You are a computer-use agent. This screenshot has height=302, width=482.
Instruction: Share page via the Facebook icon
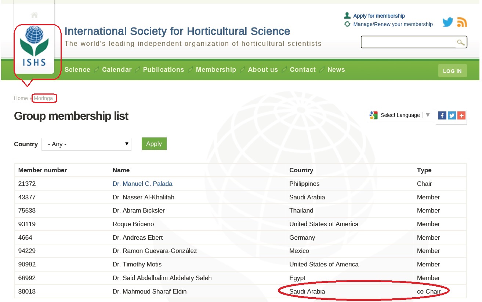[442, 115]
